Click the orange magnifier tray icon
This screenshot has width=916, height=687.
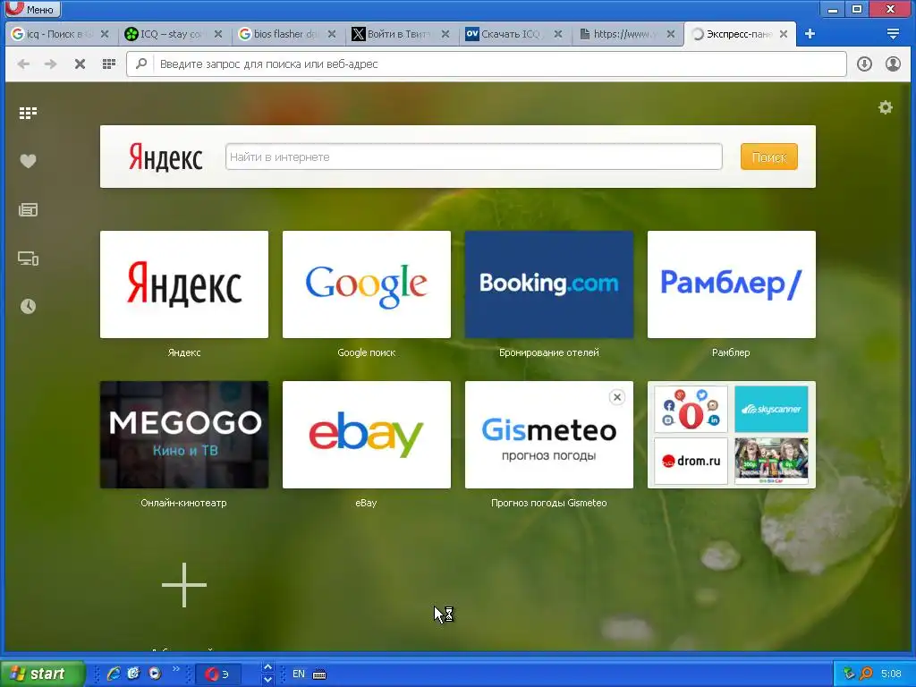(x=866, y=674)
